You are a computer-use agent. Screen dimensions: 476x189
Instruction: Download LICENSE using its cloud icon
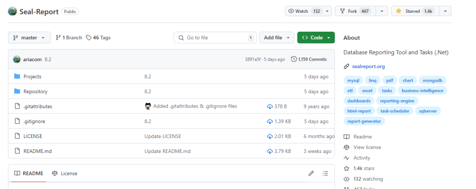pos(270,136)
